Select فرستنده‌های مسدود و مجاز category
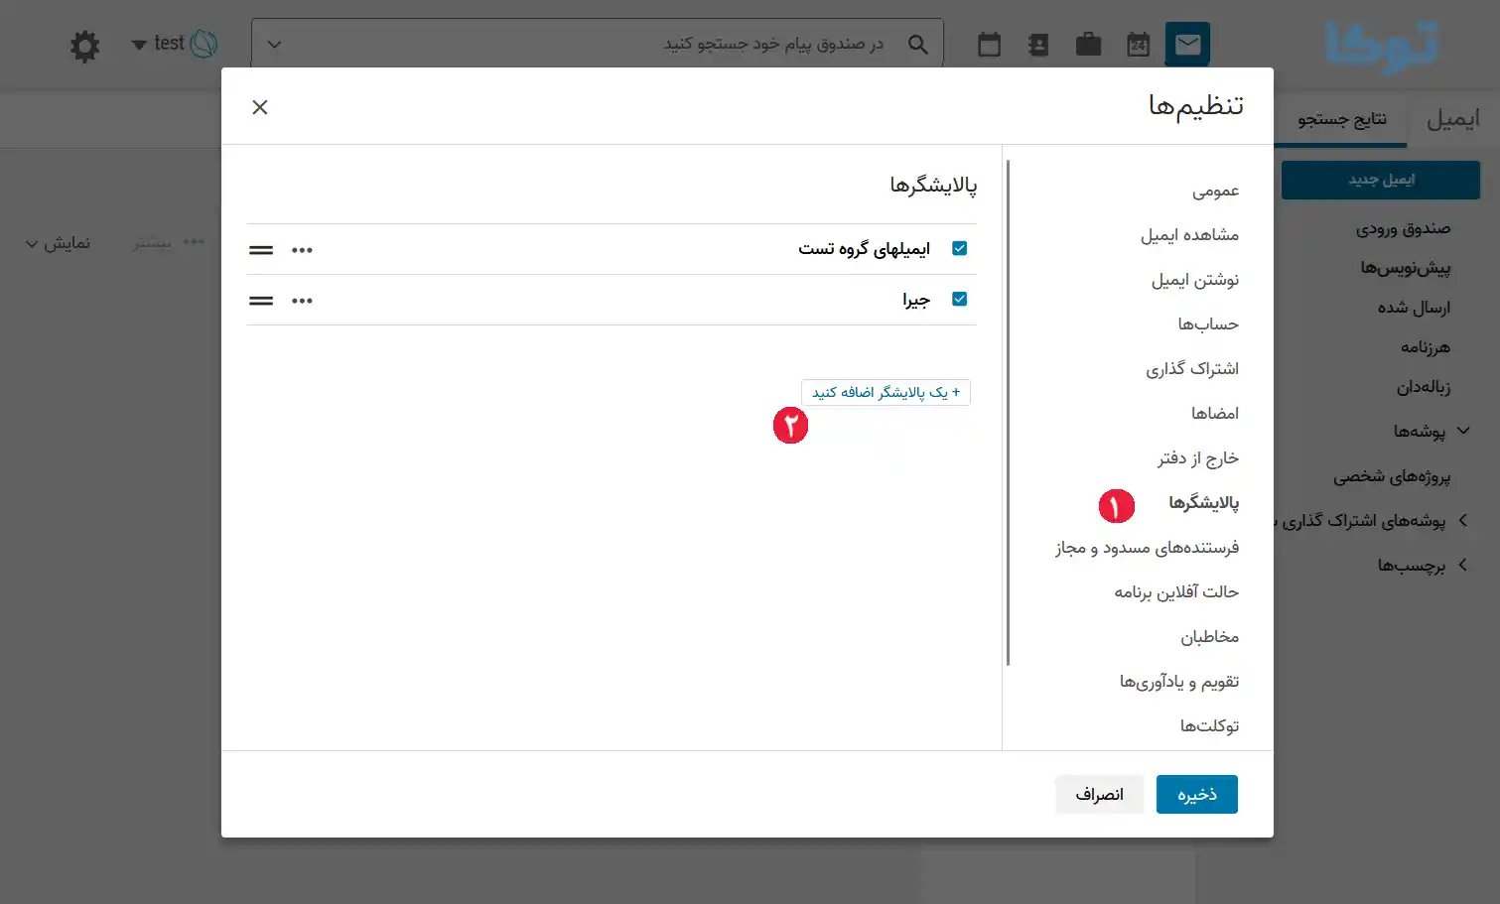 (1147, 548)
